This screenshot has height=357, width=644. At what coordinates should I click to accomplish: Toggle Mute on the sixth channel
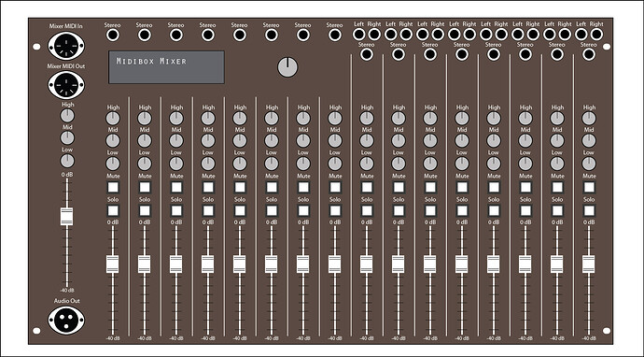[x=272, y=188]
